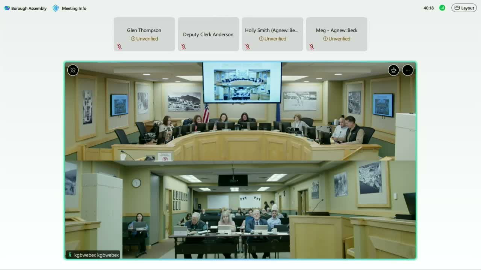The width and height of the screenshot is (481, 270).
Task: Select the Borough Assembly title
Action: (x=29, y=8)
